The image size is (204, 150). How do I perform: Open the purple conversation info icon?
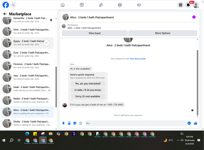coord(194,17)
